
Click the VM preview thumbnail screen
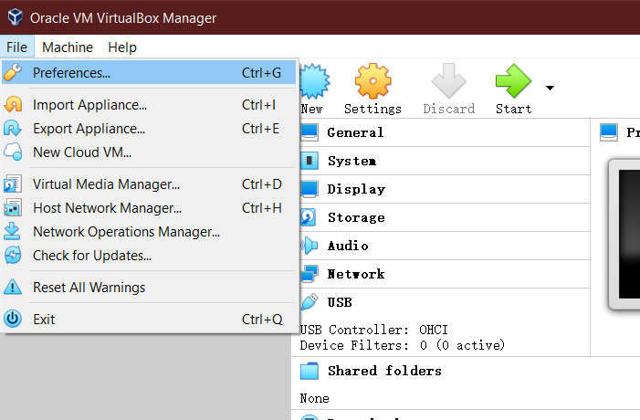[x=629, y=235]
